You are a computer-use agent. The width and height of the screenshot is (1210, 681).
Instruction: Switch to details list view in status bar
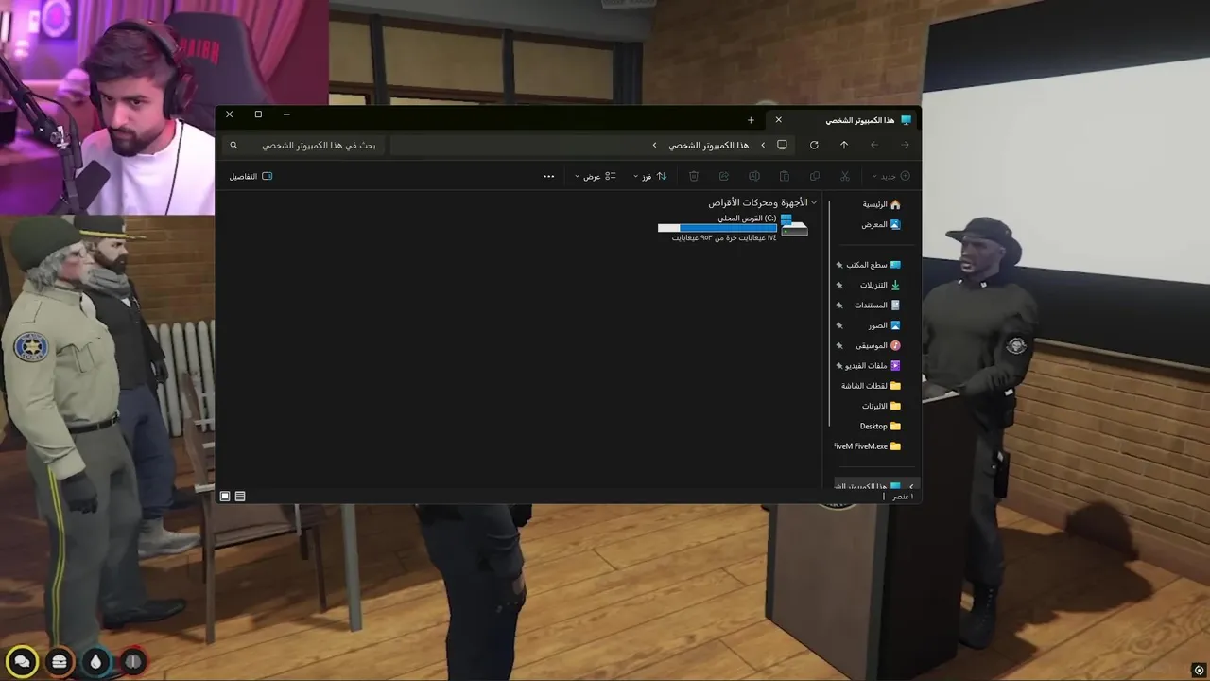pyautogui.click(x=240, y=496)
